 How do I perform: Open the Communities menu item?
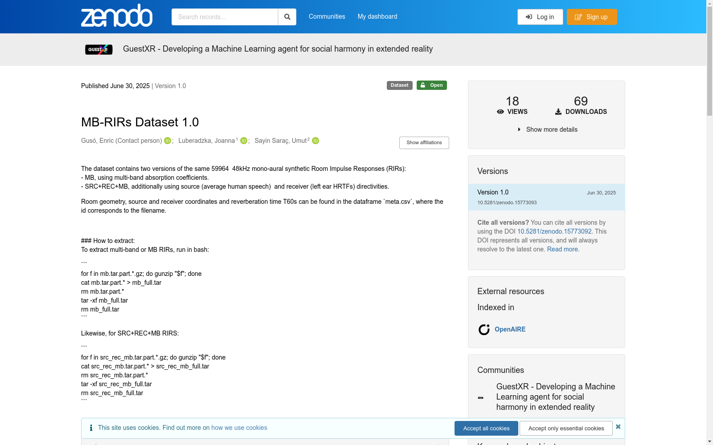[x=327, y=16]
